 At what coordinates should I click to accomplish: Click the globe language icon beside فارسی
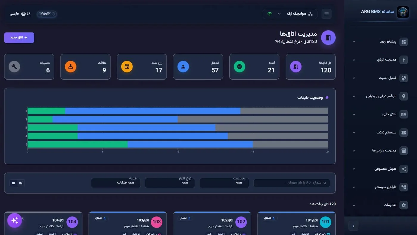point(24,14)
